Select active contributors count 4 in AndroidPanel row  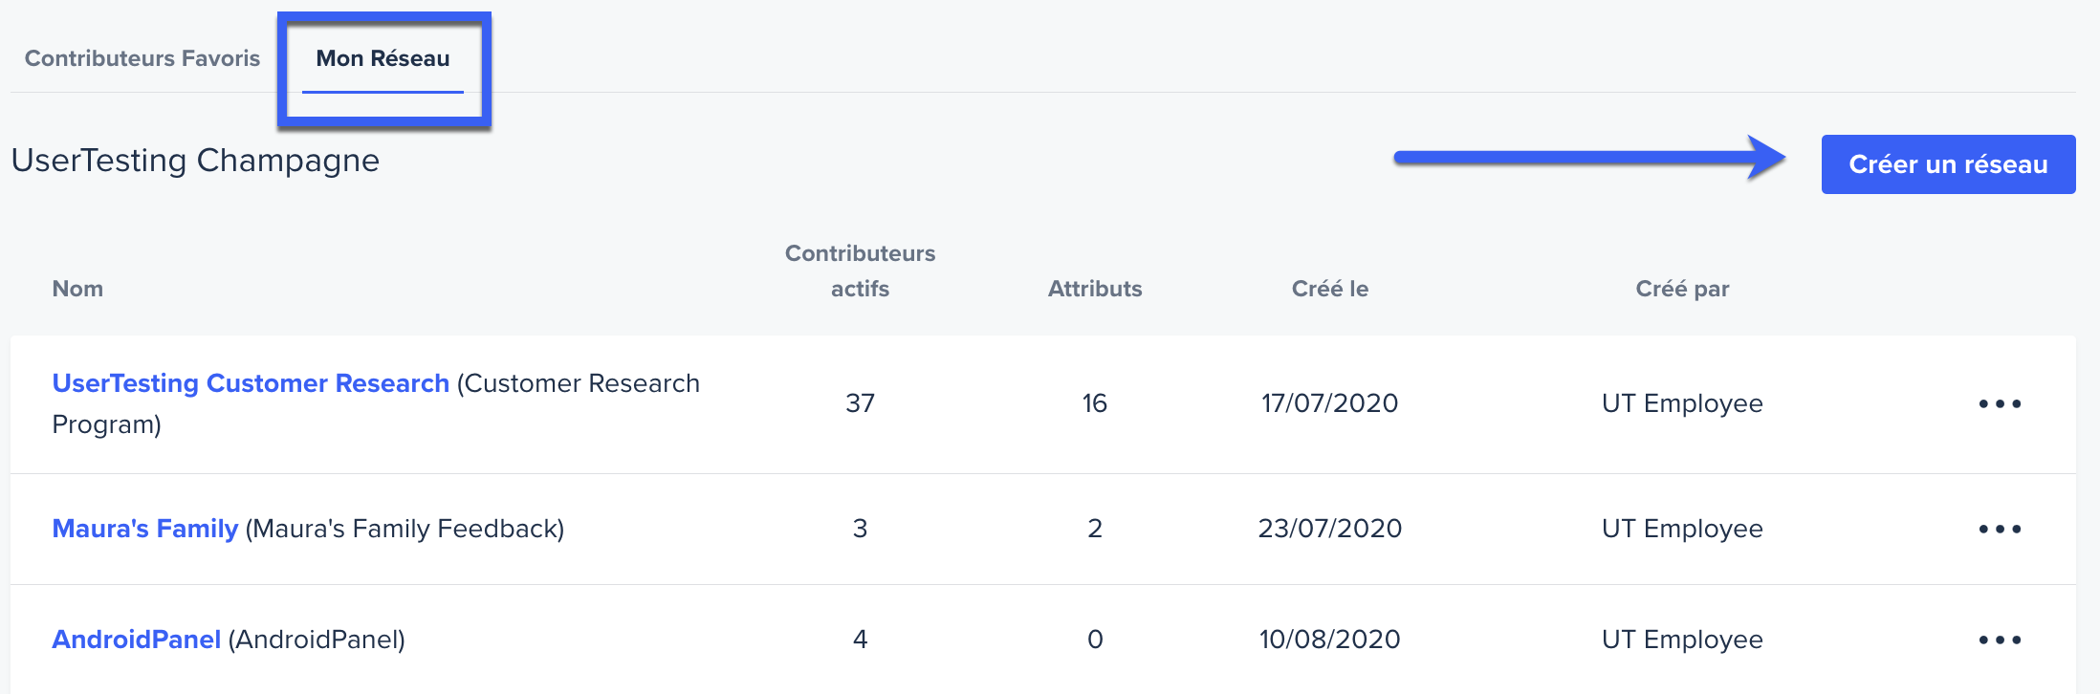(x=860, y=640)
